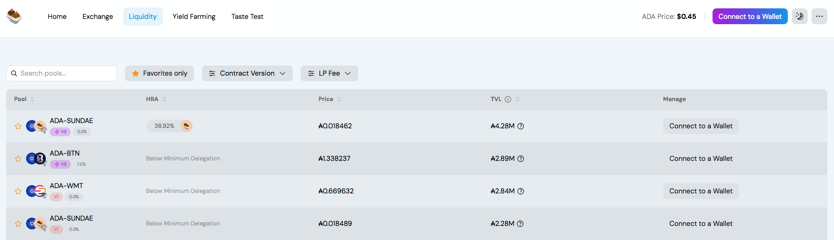Sort by HRA column arrows
834x240 pixels.
click(x=164, y=99)
